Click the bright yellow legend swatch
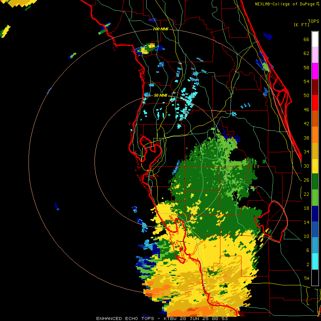Screen dimensions: 321x321 click(x=315, y=166)
